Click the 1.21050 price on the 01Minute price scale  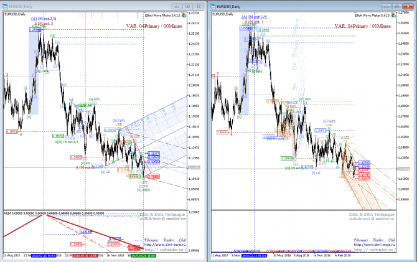[403, 75]
